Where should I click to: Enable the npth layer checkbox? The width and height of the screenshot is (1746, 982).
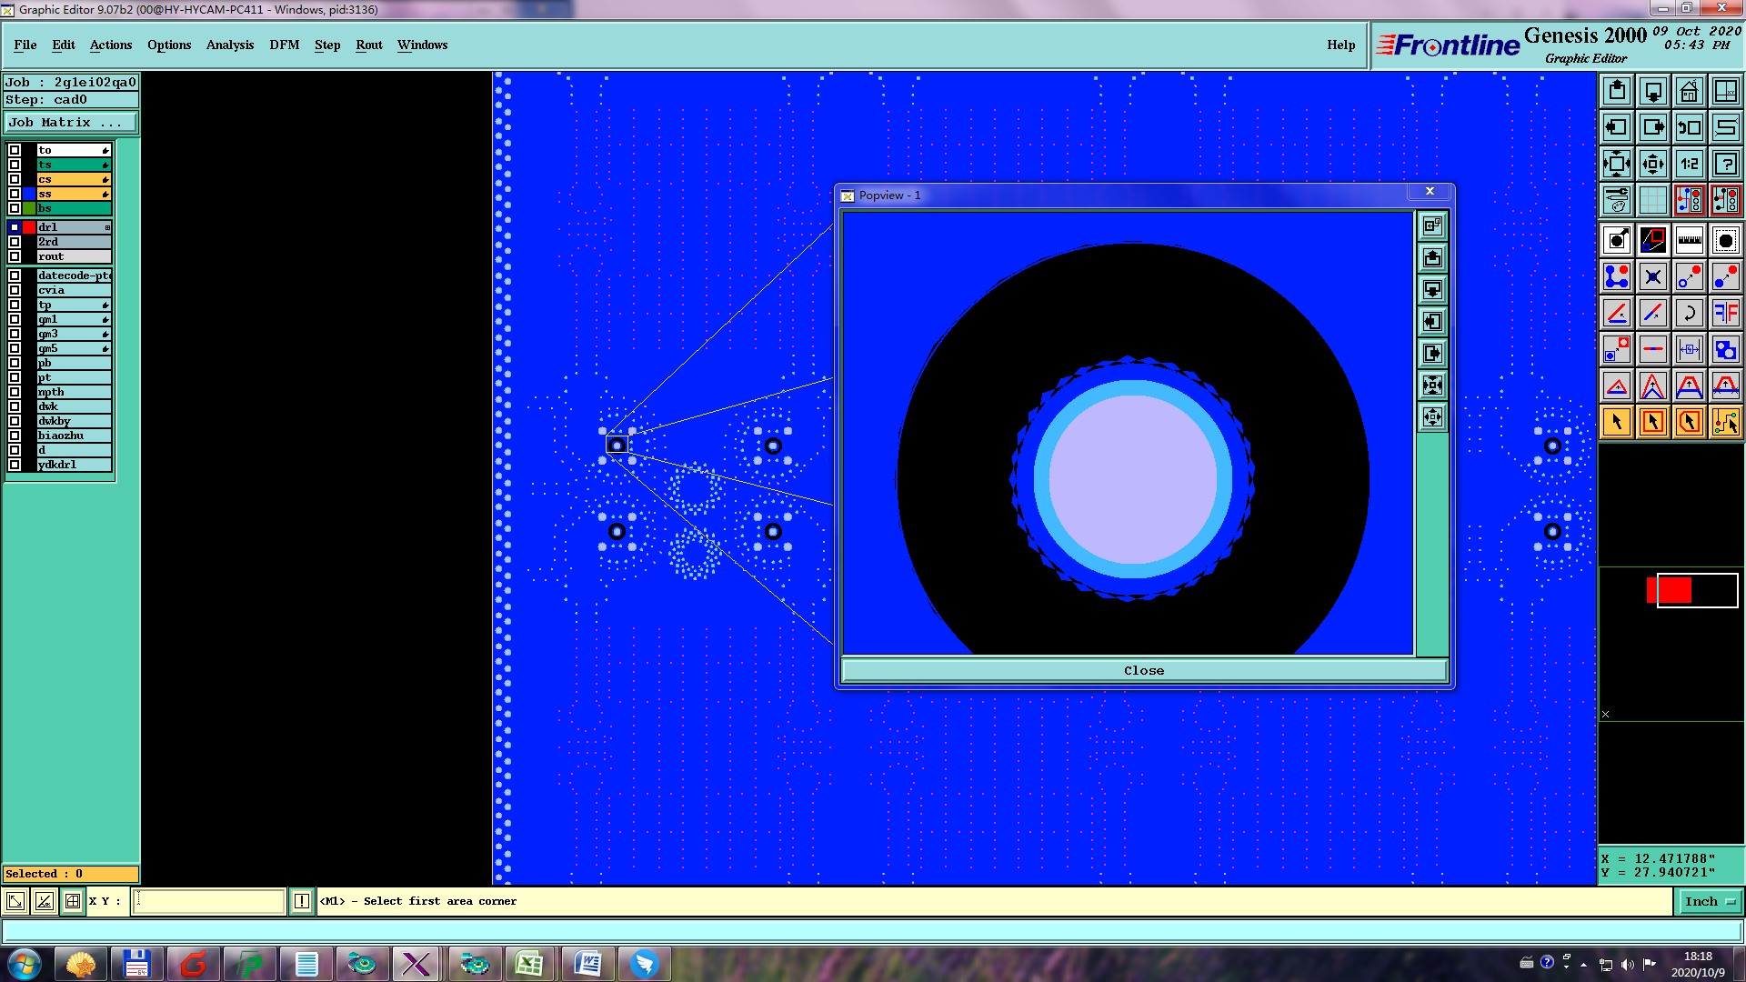click(15, 392)
